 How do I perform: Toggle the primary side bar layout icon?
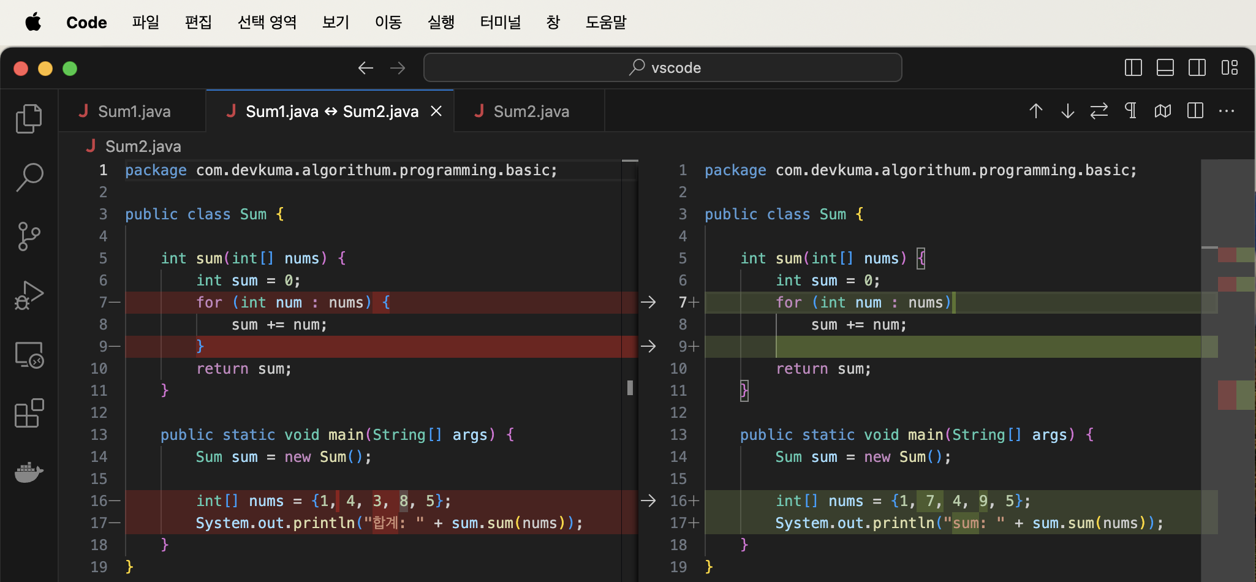1133,67
